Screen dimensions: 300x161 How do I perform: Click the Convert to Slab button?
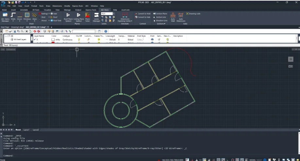[x=143, y=17]
